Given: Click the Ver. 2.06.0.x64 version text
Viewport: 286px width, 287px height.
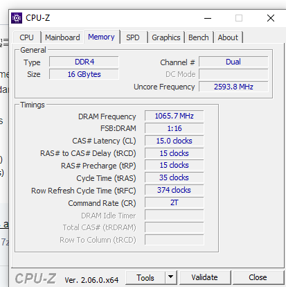Looking at the screenshot, I should pyautogui.click(x=91, y=280).
